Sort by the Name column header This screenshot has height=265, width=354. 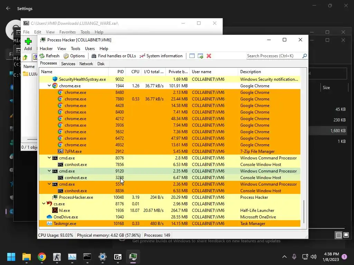point(74,72)
